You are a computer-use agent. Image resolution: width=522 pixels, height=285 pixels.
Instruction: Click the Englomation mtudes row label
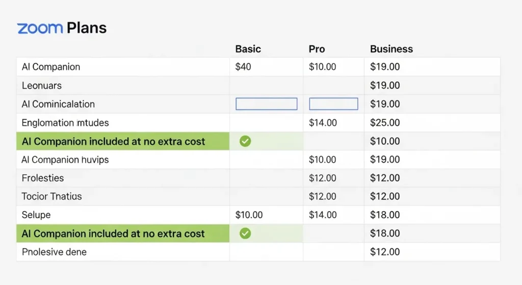click(65, 123)
